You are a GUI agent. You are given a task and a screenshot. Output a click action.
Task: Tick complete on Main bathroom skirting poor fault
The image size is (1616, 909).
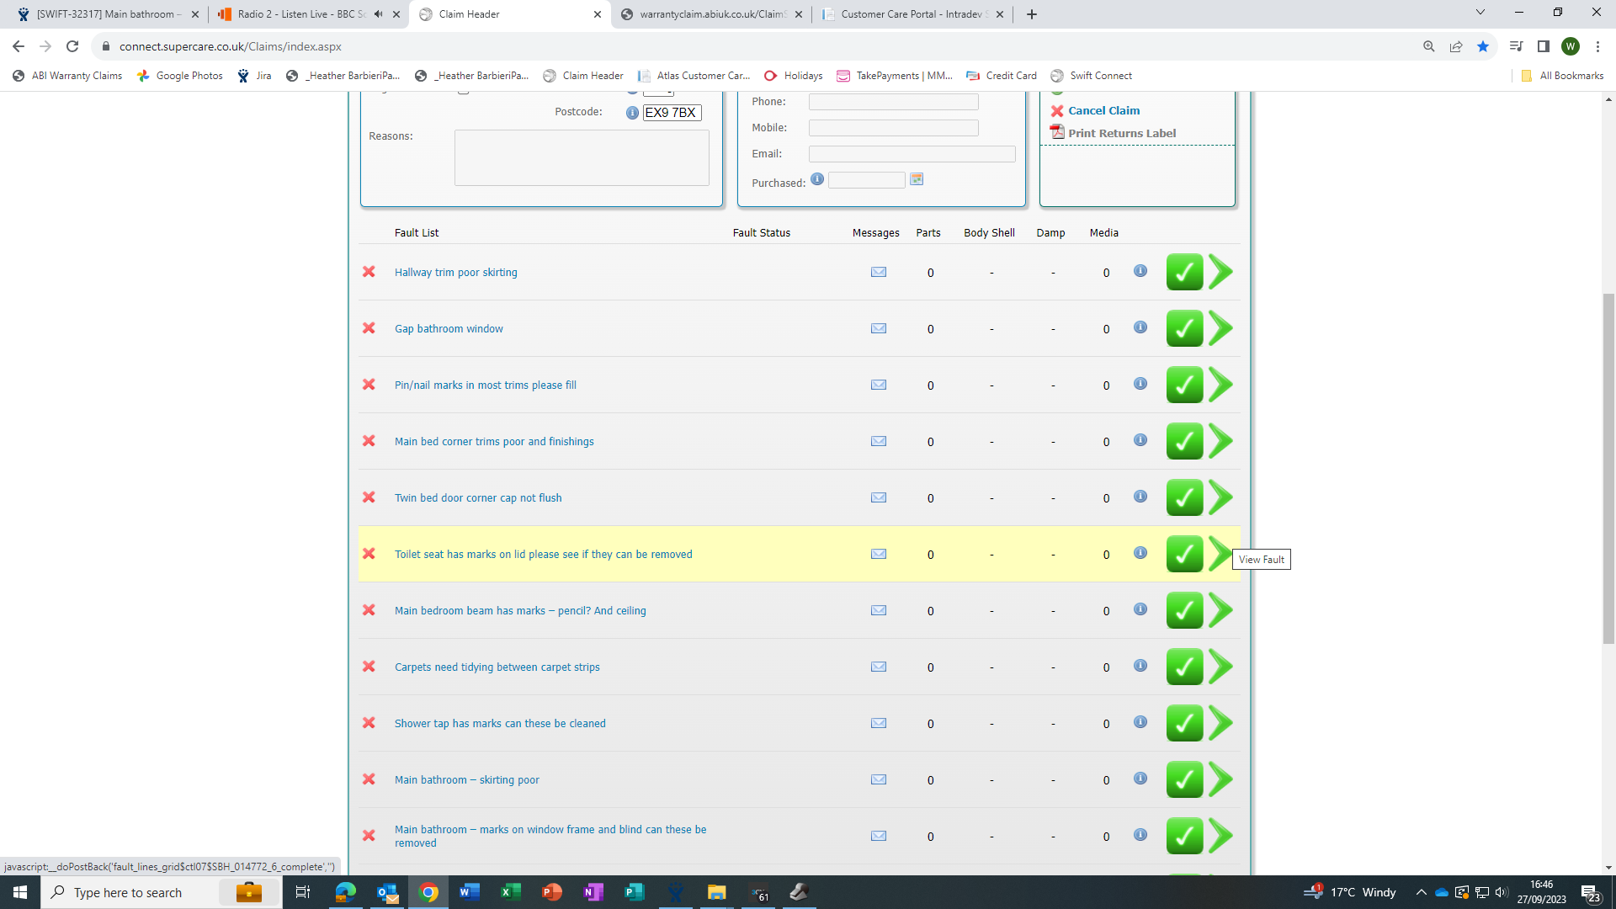tap(1183, 780)
